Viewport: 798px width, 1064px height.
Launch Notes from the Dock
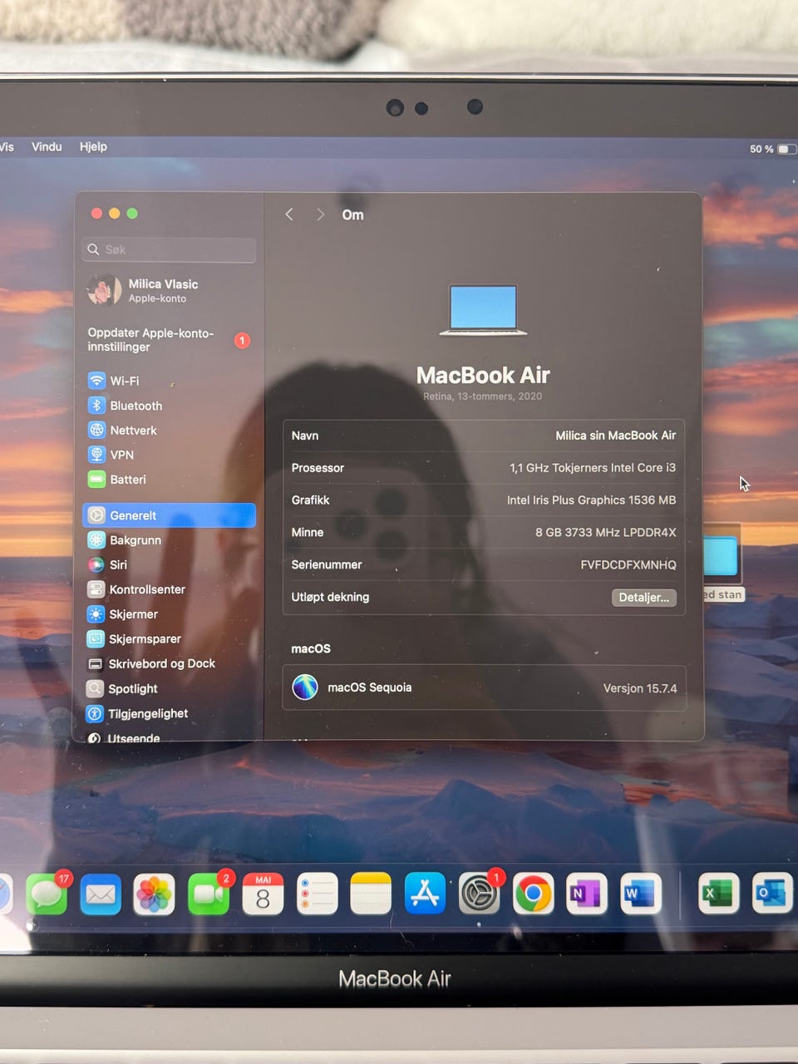371,894
